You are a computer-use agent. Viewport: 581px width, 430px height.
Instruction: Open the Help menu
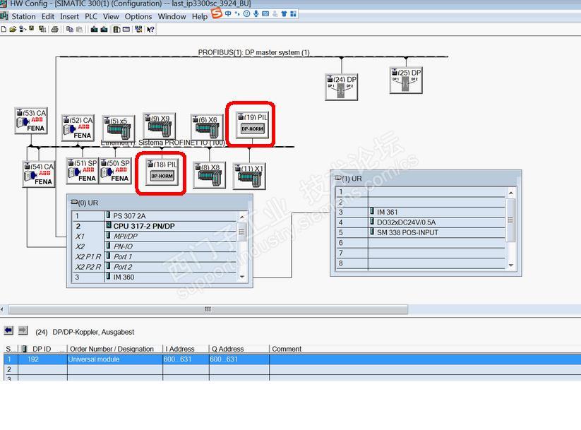tap(200, 17)
